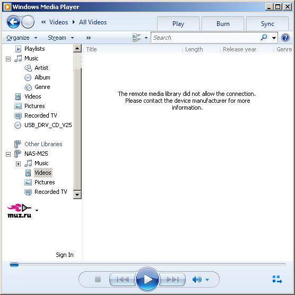Open the Organize dropdown menu
This screenshot has height=295, width=295.
22,38
